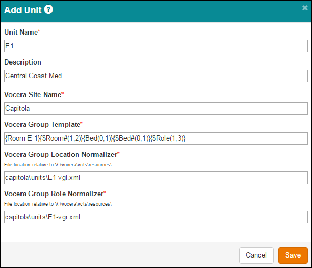Focus the Description field with Central Coast Med
The height and width of the screenshot is (268, 312).
tap(156, 76)
